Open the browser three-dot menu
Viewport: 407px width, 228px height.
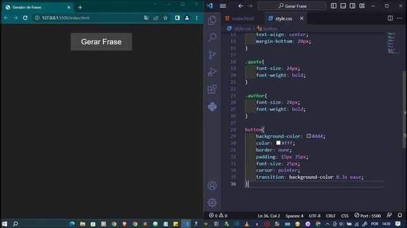click(197, 18)
